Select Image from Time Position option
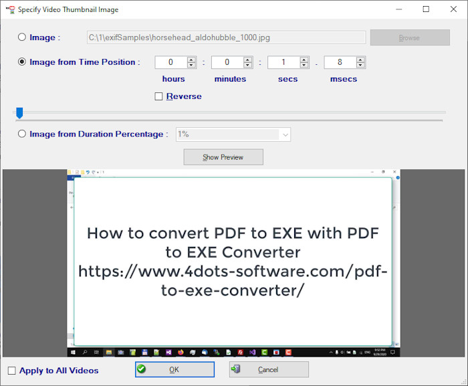Image resolution: width=468 pixels, height=386 pixels. (x=22, y=62)
